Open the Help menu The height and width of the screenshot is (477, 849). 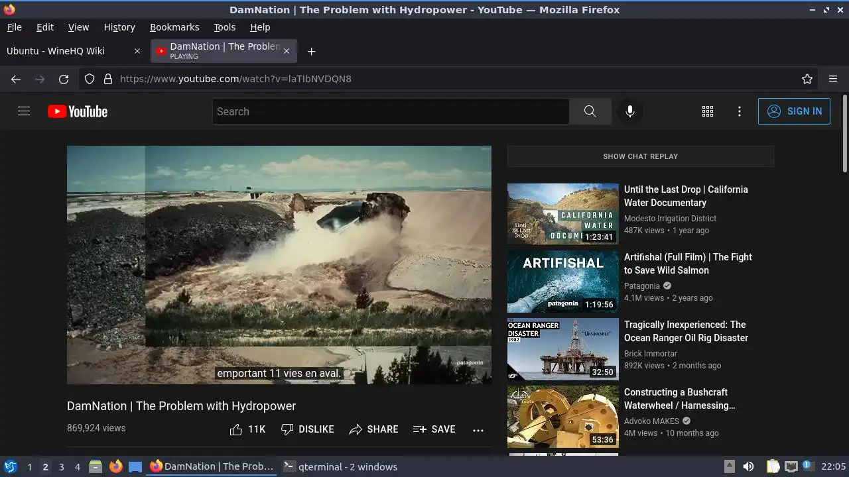(260, 27)
